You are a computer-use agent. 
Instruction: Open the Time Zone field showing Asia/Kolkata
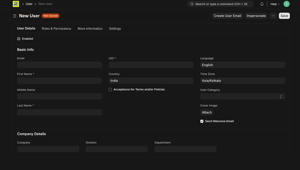(x=243, y=80)
